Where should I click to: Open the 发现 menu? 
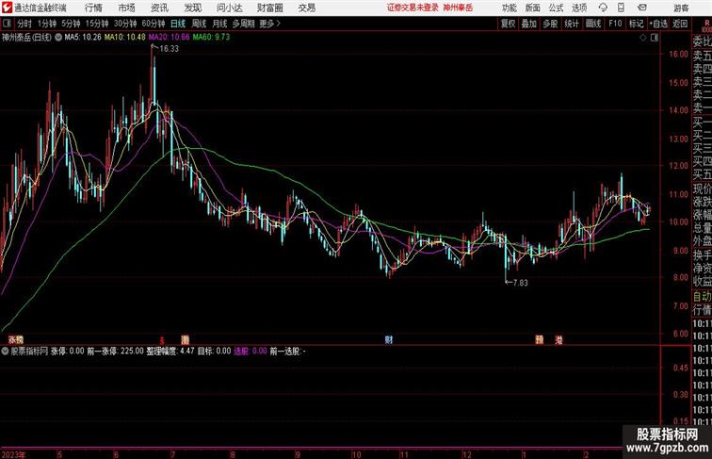pos(192,8)
